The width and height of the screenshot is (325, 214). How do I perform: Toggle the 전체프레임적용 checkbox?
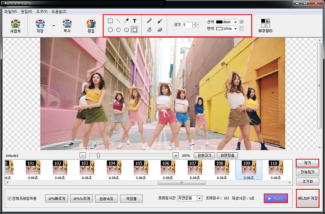coord(9,199)
